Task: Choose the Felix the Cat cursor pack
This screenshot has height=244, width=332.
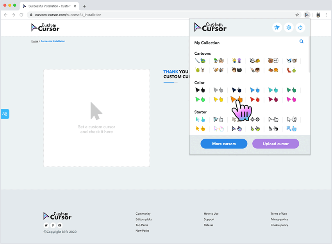Action: pyautogui.click(x=255, y=61)
